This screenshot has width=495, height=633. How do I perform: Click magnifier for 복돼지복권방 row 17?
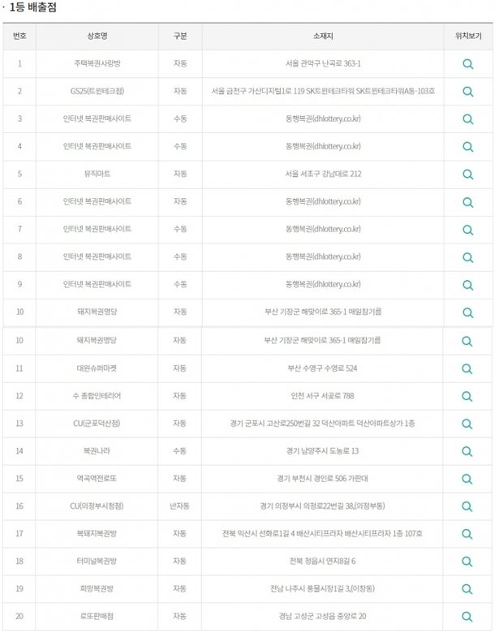pos(467,534)
